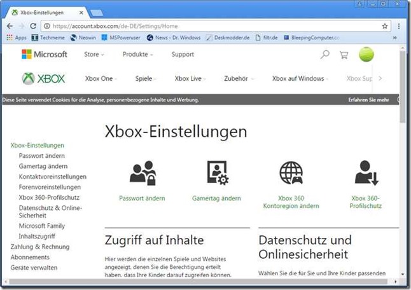Click the scroll-down arrow of vertical scrollbar

[x=402, y=274]
